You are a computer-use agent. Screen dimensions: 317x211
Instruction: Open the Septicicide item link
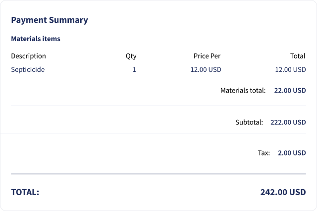pyautogui.click(x=28, y=69)
